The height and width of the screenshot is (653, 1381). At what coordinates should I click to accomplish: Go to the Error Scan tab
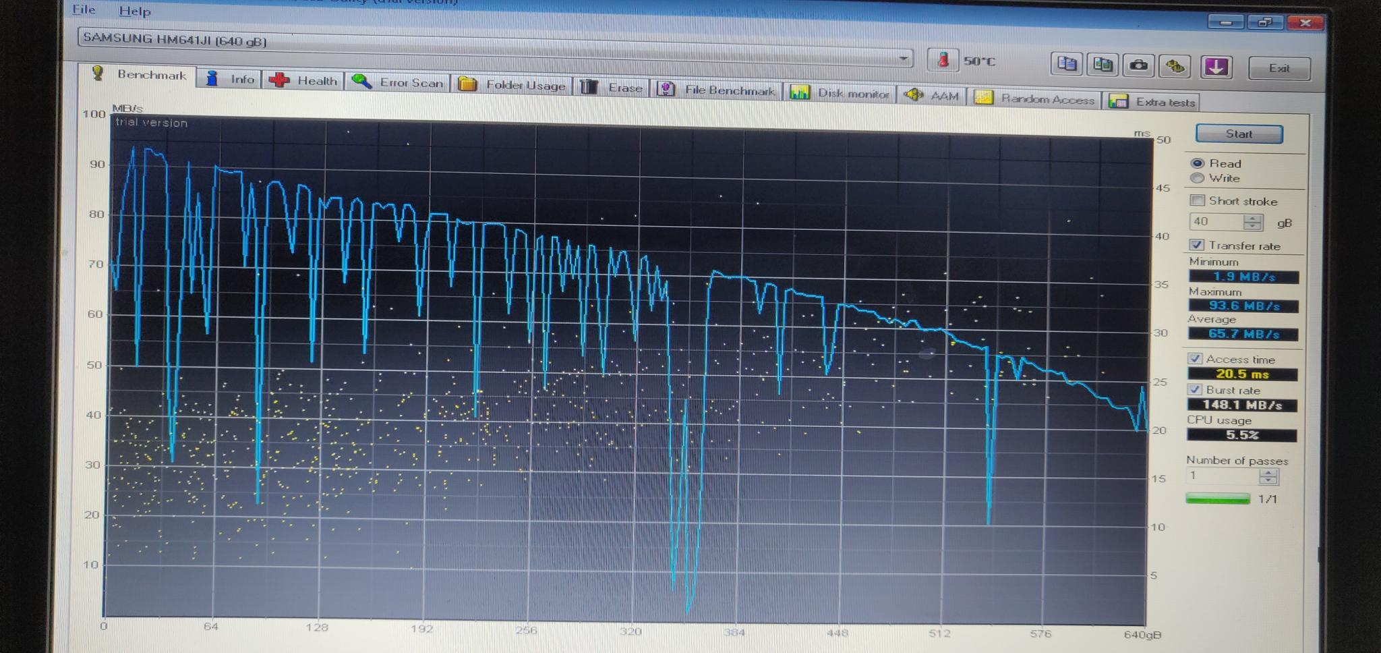point(397,82)
